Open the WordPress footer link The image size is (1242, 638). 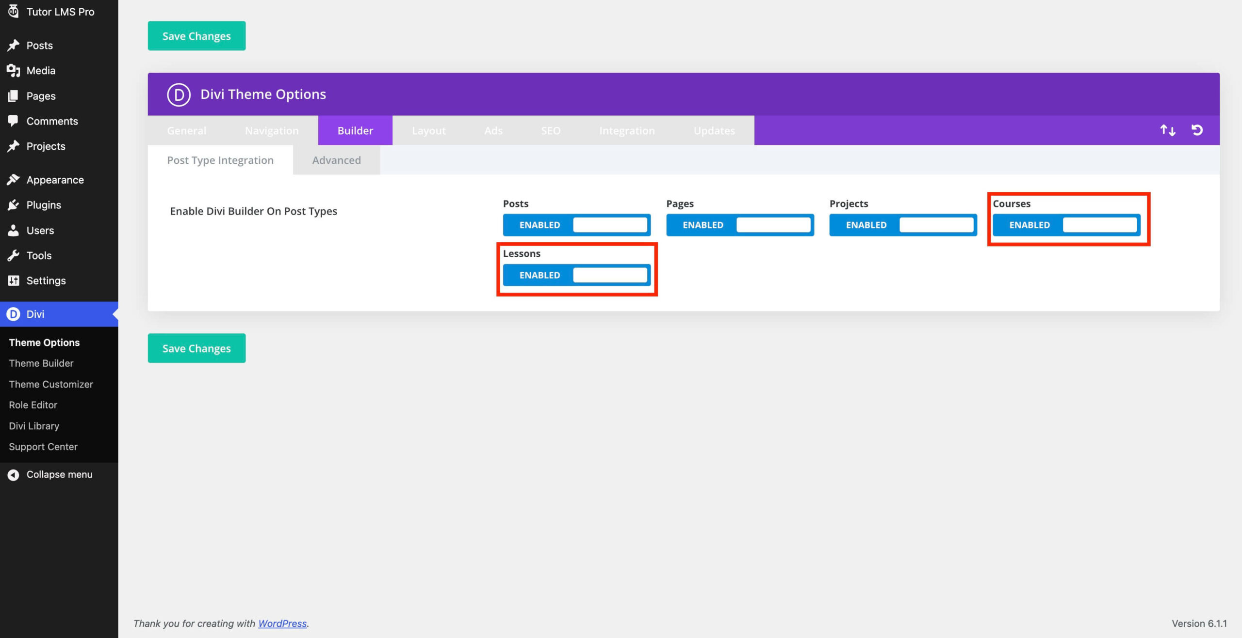(x=282, y=623)
